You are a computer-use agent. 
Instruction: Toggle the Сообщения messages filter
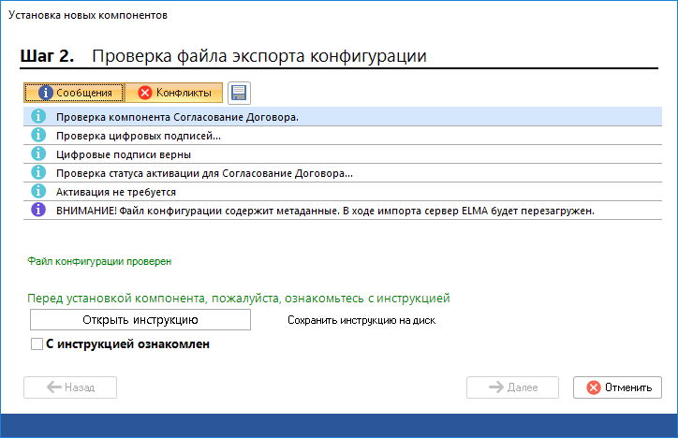pyautogui.click(x=74, y=93)
